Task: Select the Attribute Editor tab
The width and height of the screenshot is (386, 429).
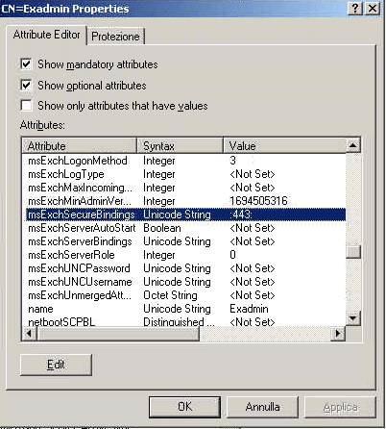Action: 47,35
